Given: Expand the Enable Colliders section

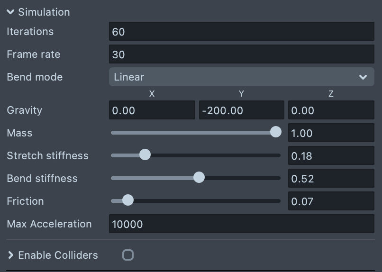Looking at the screenshot, I should 10,255.
